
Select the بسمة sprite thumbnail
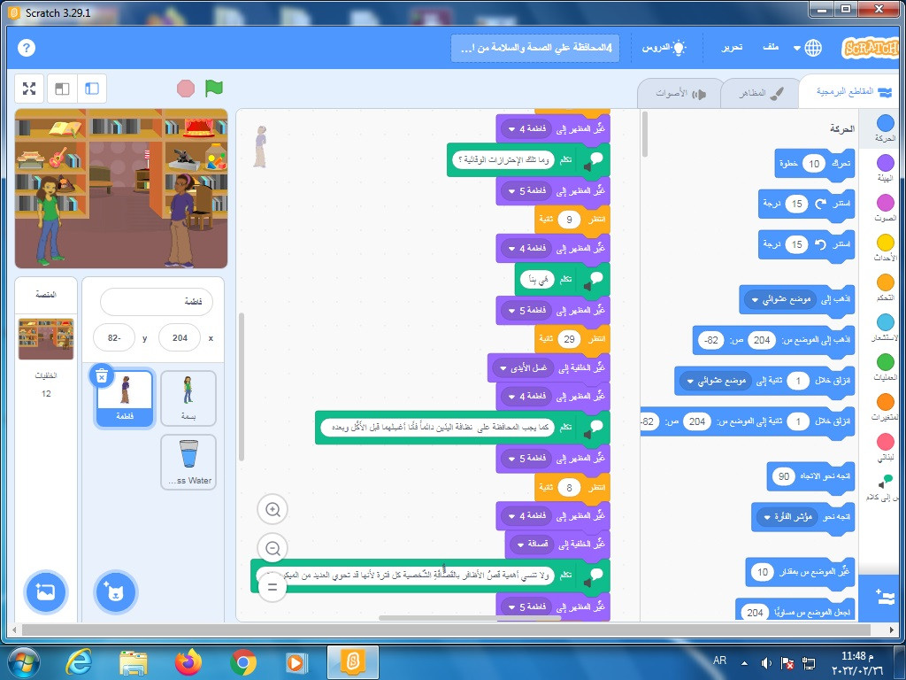188,398
